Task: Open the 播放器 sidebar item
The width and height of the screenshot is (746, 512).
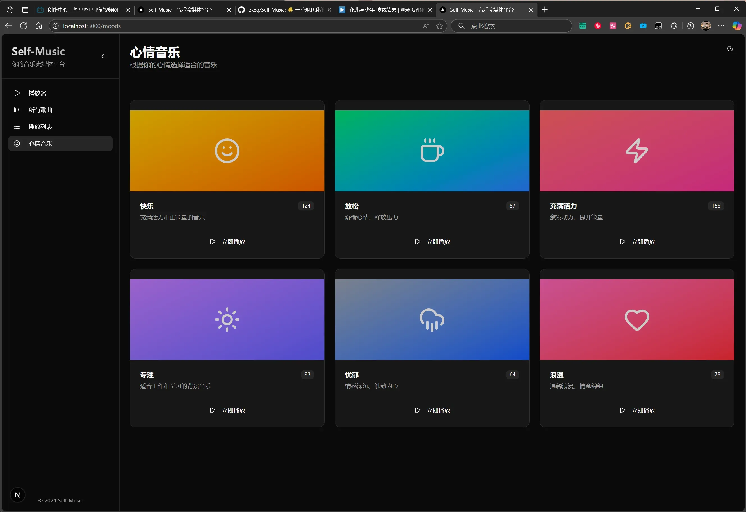Action: [x=37, y=93]
